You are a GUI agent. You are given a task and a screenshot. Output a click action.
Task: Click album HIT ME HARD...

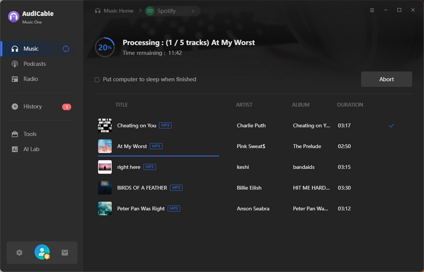tap(311, 188)
